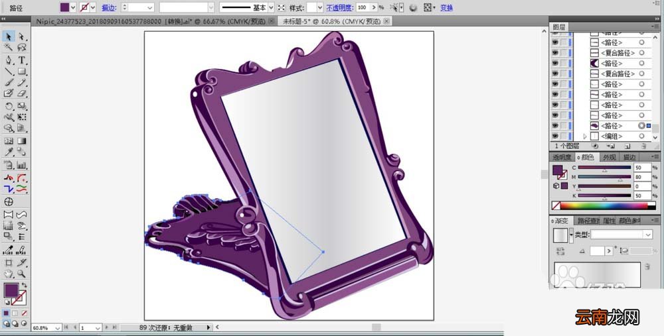Open the 外观 panel tab

pyautogui.click(x=610, y=157)
